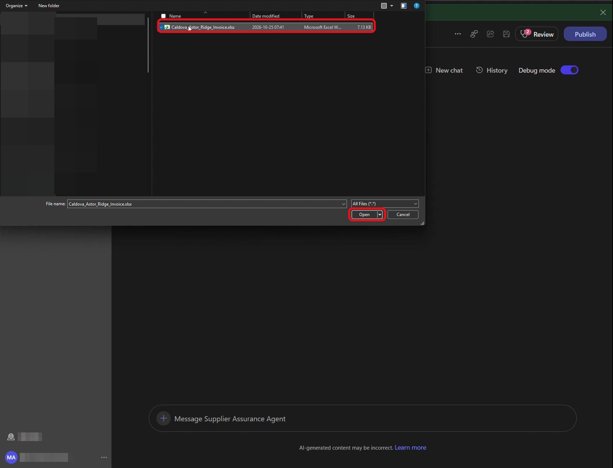Sort files by Size column header

coord(351,16)
